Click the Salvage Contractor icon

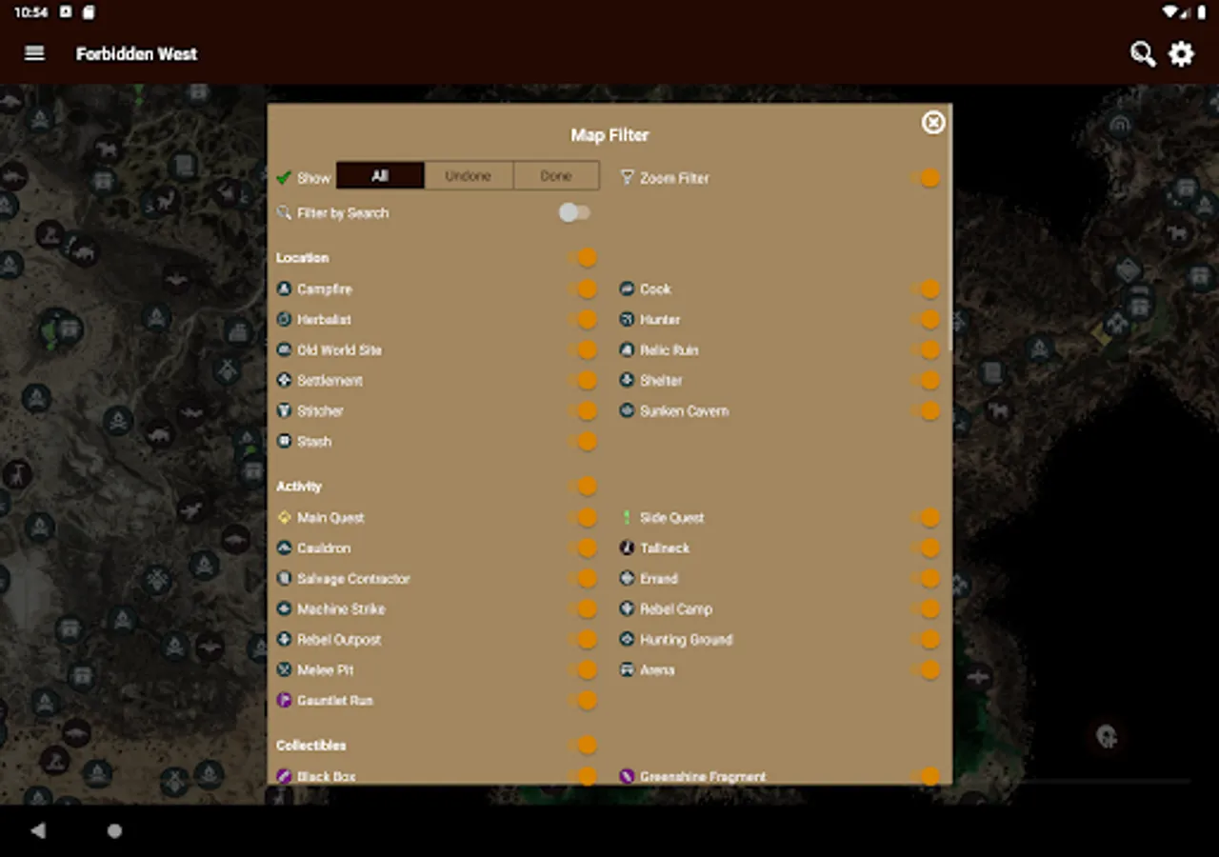click(284, 578)
